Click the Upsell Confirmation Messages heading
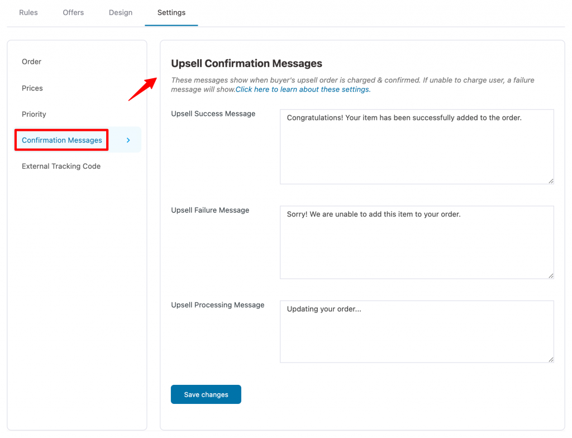 point(246,63)
